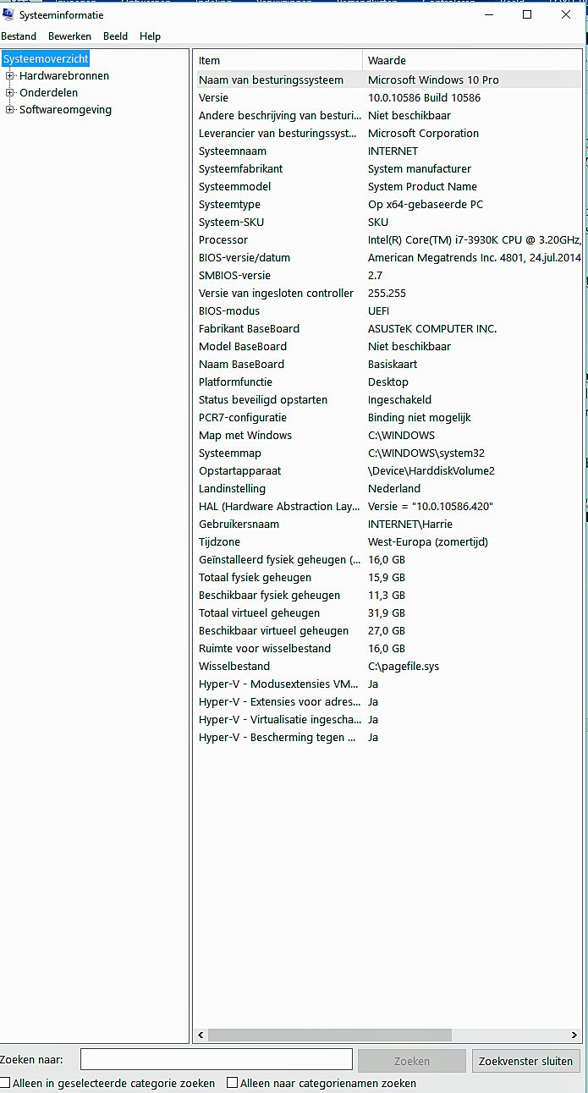Select the Versie 10.0.10586 row
This screenshot has height=1093, width=588.
pyautogui.click(x=389, y=97)
